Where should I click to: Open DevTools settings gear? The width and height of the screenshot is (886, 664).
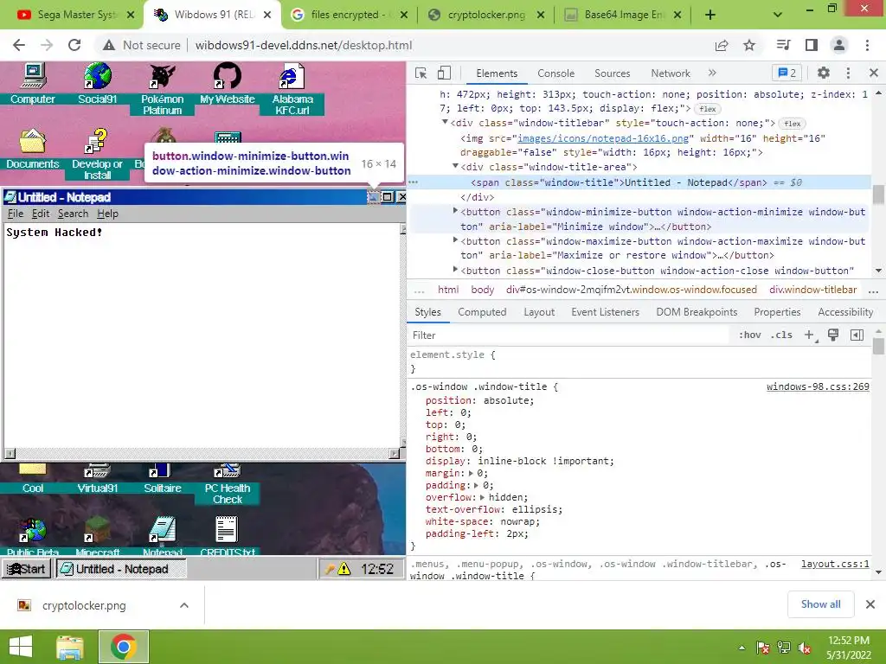coord(824,73)
